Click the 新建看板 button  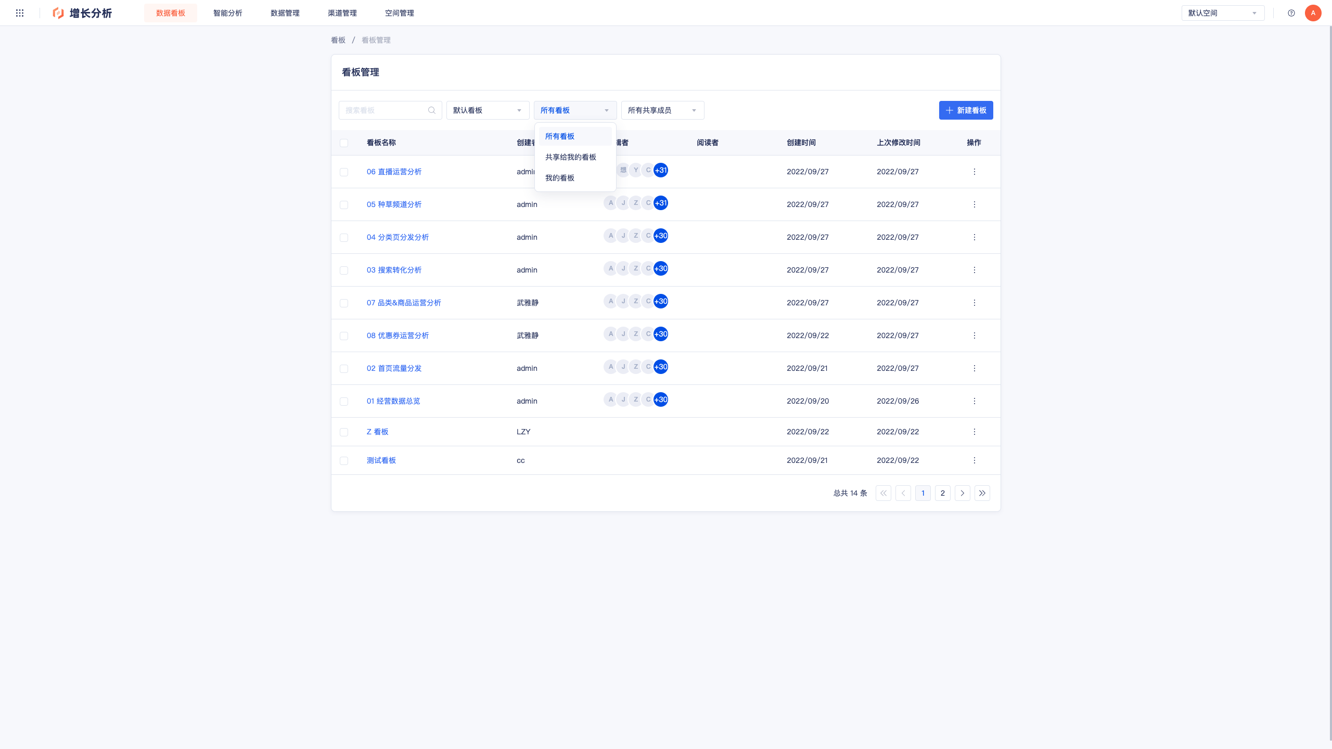point(966,110)
